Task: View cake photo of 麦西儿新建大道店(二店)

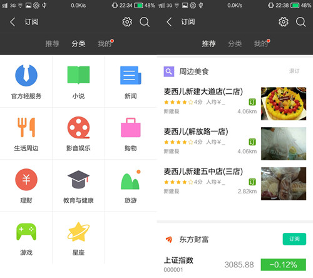Action: pos(284,103)
